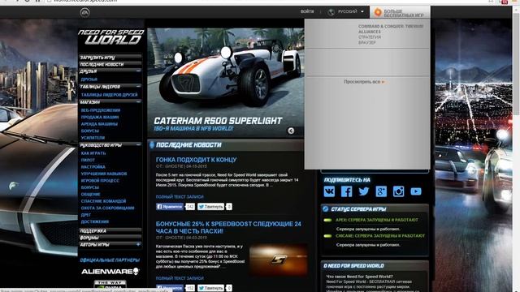Collapse the Магазин menu section
This screenshot has height=292, width=520.
138,102
